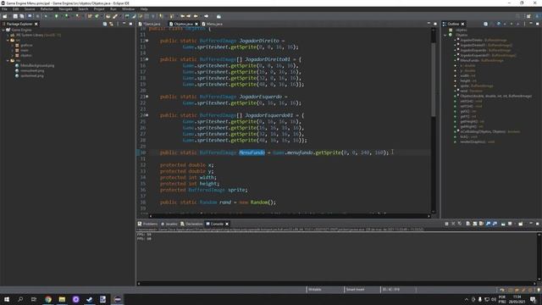
Task: Minimize the Outline view
Action: [x=531, y=24]
